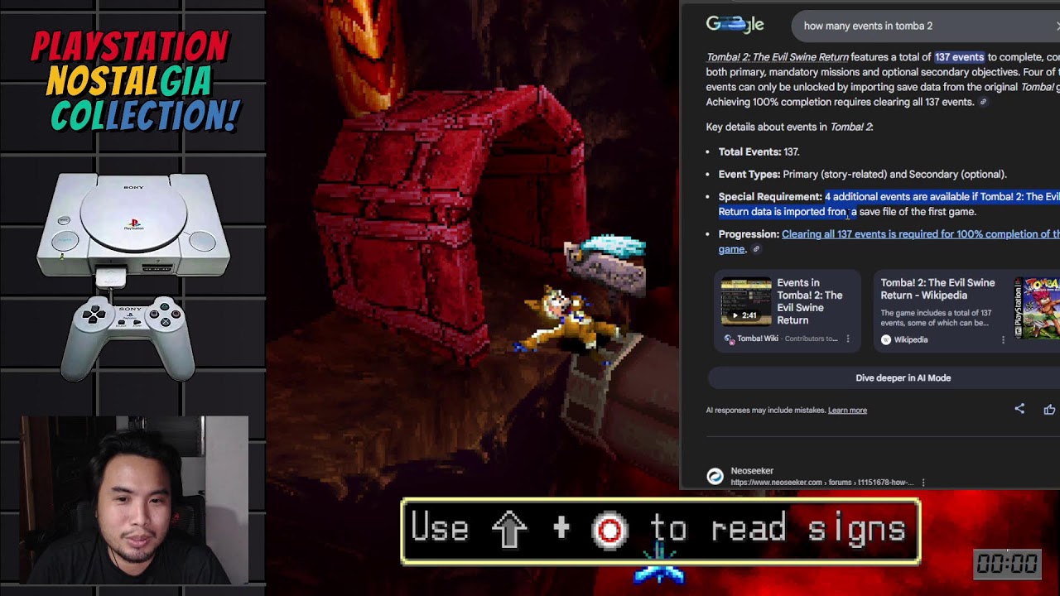Click the 00:00 timer display
This screenshot has height=596, width=1060.
click(1007, 564)
